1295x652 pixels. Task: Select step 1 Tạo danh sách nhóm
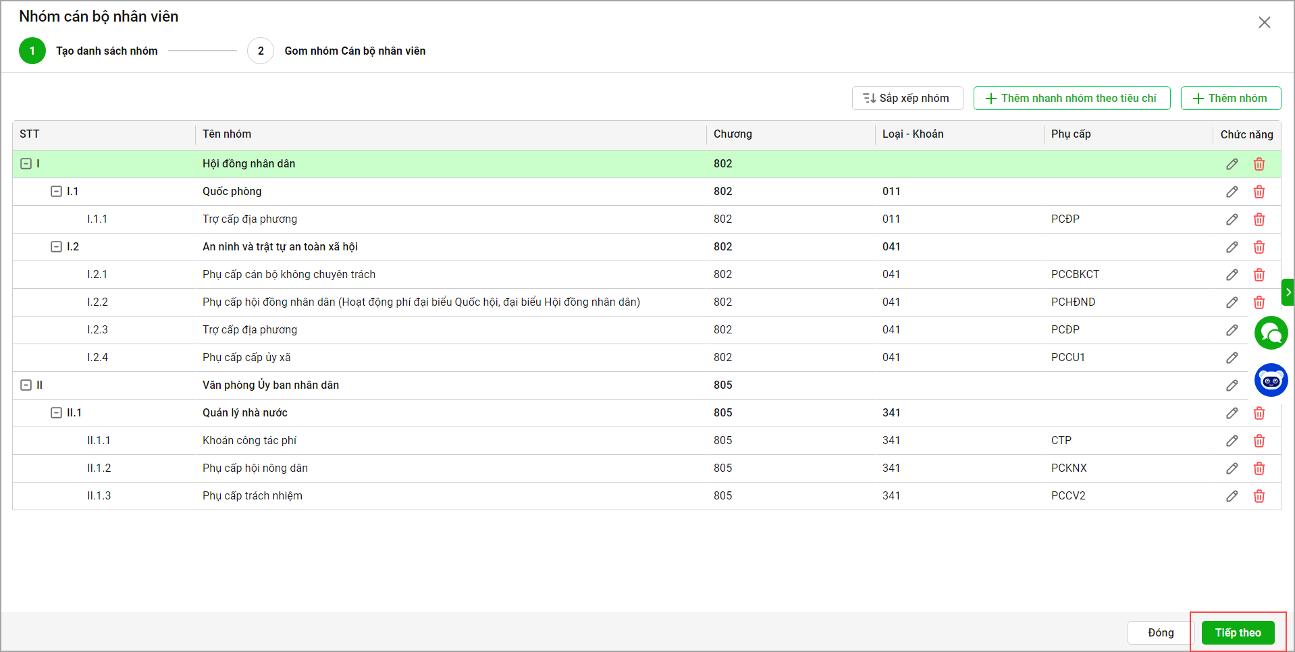pos(32,51)
